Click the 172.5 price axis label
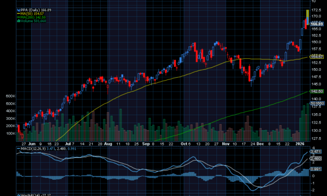Viewport: 327px width, 196px height. (316, 10)
